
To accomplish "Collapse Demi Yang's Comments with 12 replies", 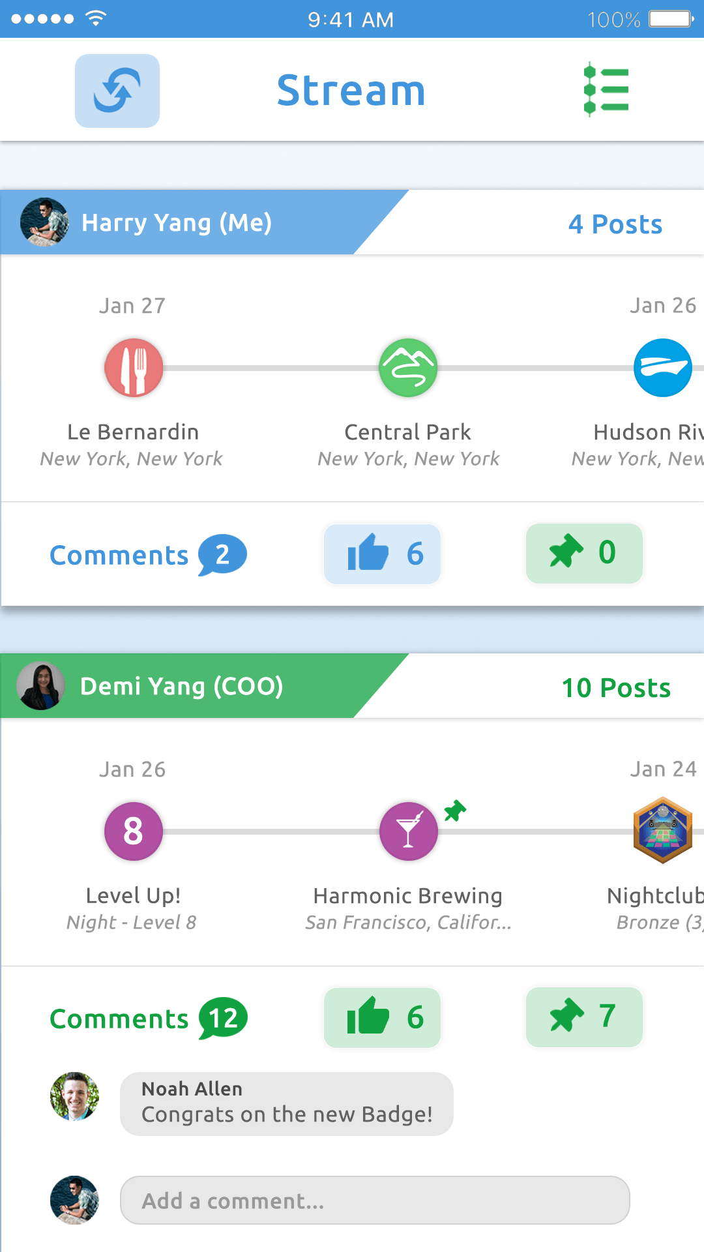I will (x=149, y=1019).
